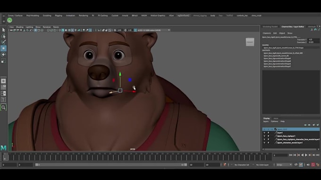Click the layer list horizontal scrollbar

tap(291, 149)
